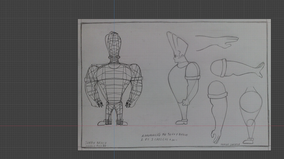Click the 'RODRIGO CARDOSO' signature
Image resolution: width=284 pixels, height=159 pixels.
(230, 145)
